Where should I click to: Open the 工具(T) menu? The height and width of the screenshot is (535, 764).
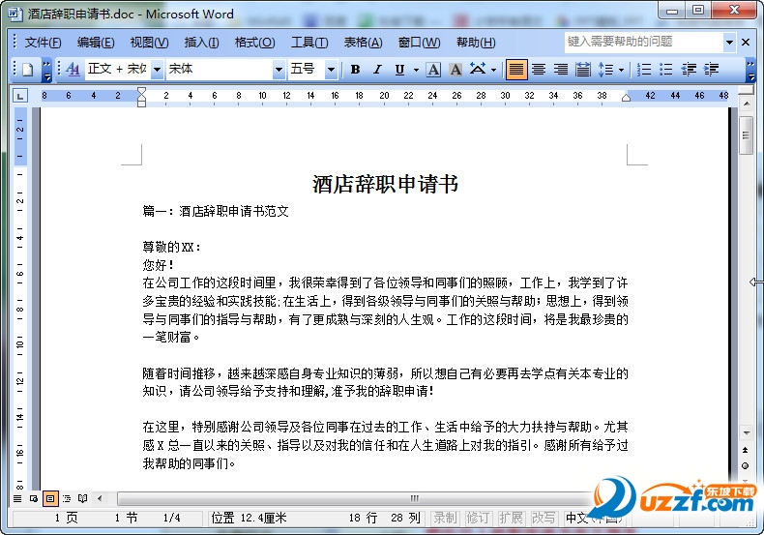[309, 43]
